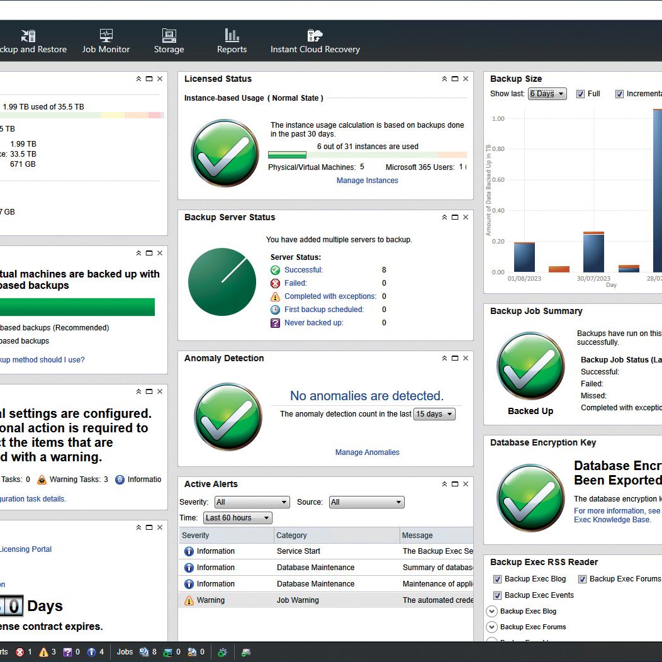The width and height of the screenshot is (662, 662).
Task: Click the 01/08/2023 bar in Backup Size chart
Action: coord(524,257)
